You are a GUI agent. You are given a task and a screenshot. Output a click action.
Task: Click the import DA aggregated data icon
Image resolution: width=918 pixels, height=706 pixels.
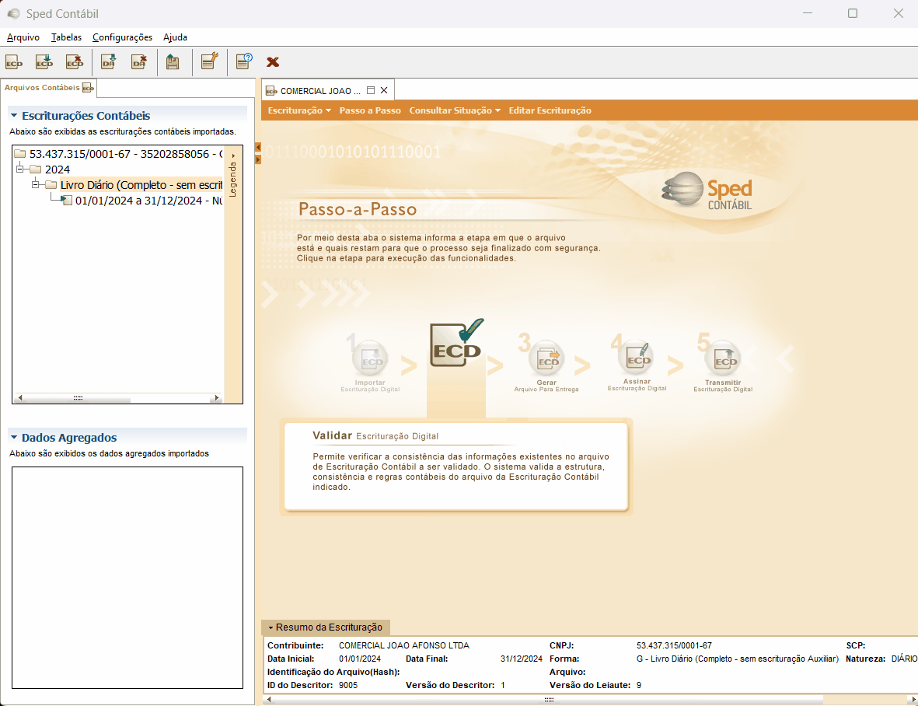click(x=109, y=62)
